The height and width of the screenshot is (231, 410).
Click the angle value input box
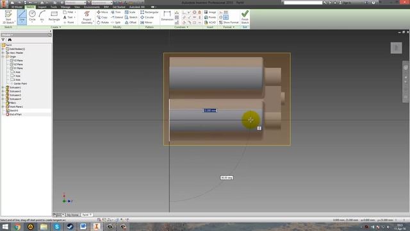pos(227,178)
